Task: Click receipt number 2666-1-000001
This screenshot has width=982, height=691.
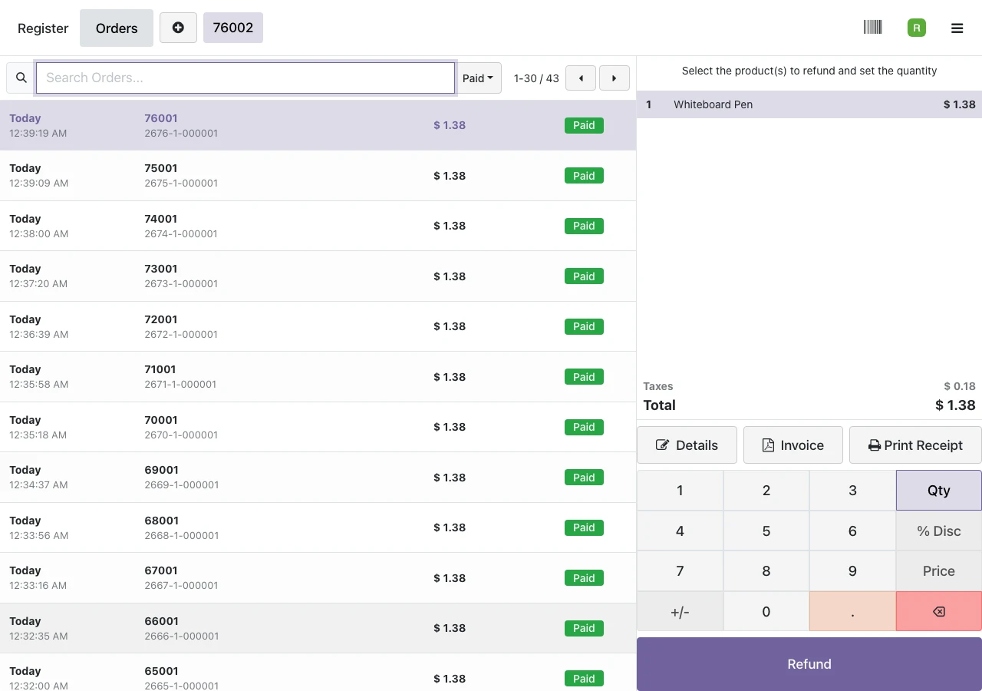Action: point(182,636)
